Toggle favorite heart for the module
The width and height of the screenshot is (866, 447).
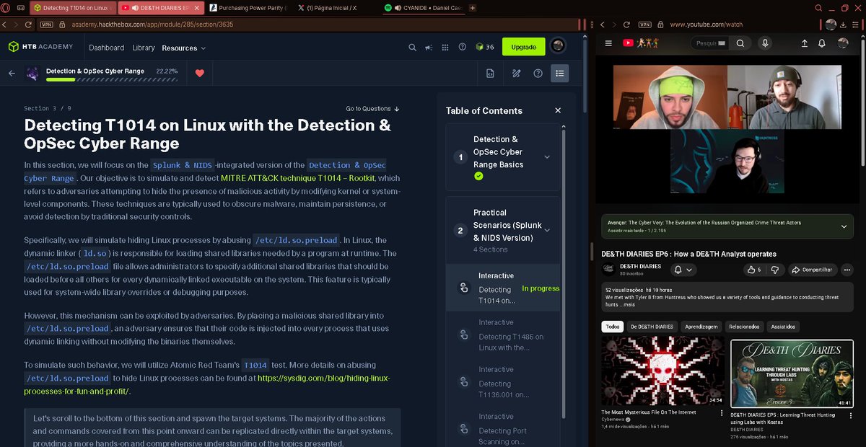click(x=200, y=73)
